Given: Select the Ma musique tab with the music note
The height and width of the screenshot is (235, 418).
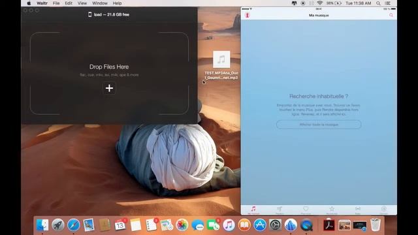Looking at the screenshot, I should click(x=253, y=210).
